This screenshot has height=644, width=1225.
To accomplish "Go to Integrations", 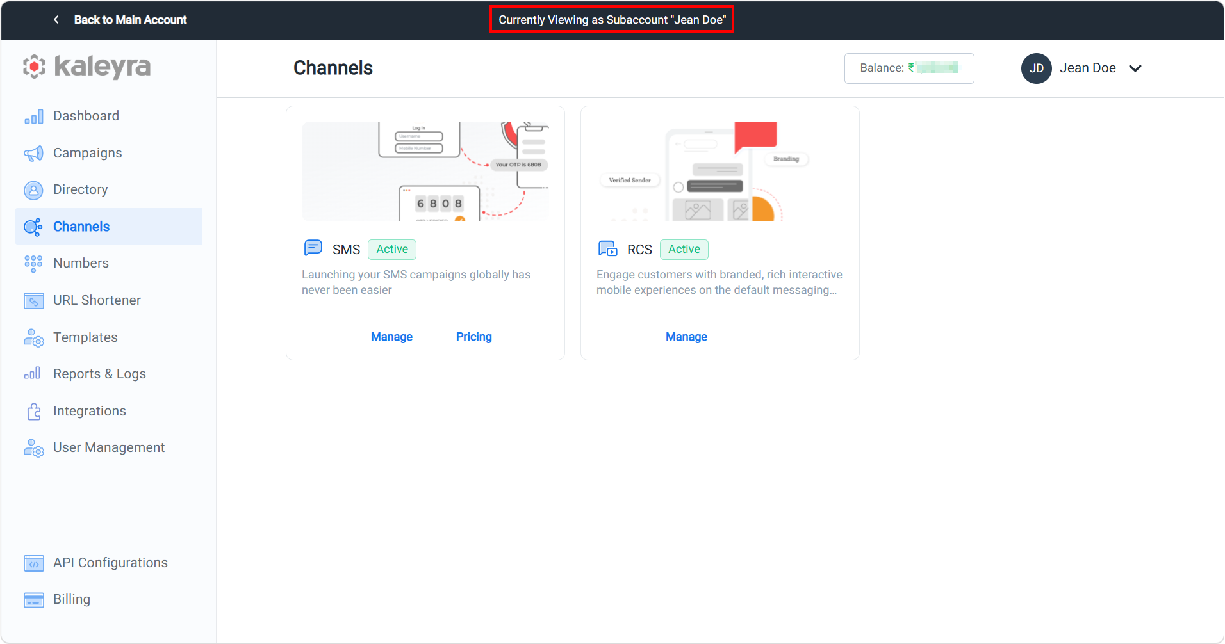I will [90, 411].
